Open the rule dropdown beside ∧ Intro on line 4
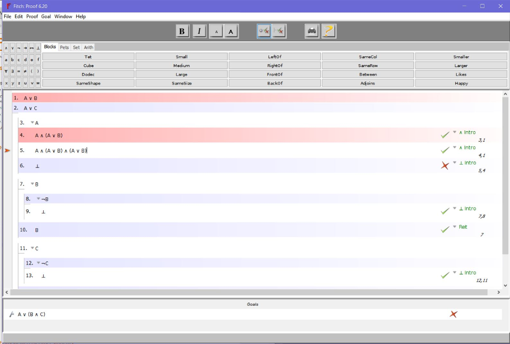The image size is (510, 344). pyautogui.click(x=454, y=133)
